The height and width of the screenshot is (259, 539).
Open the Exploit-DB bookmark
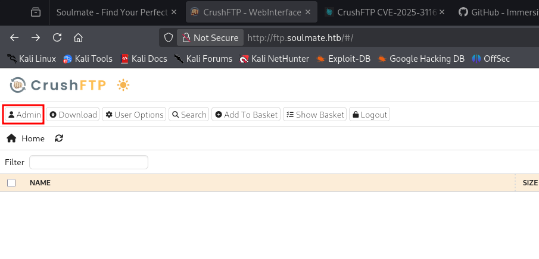[x=344, y=59]
